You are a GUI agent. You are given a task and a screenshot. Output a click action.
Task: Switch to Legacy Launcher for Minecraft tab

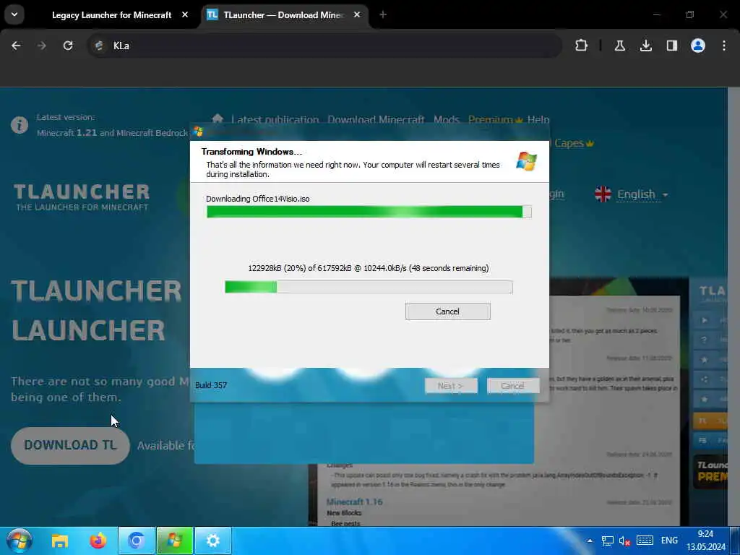coord(111,15)
